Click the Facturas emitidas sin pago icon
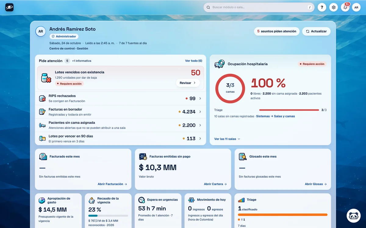366x228 pixels. pos(143,157)
